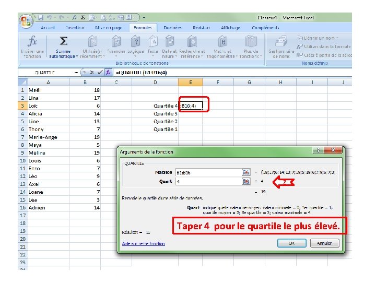Open Utilisée(s) récemment function list
The image size is (376, 282).
92,47
